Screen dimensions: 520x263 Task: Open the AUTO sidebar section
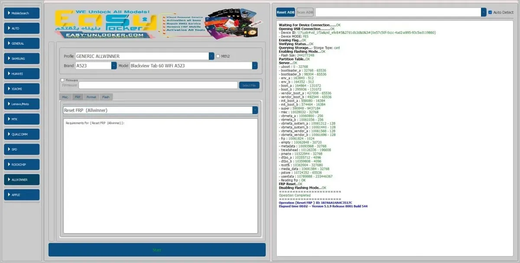(x=22, y=28)
